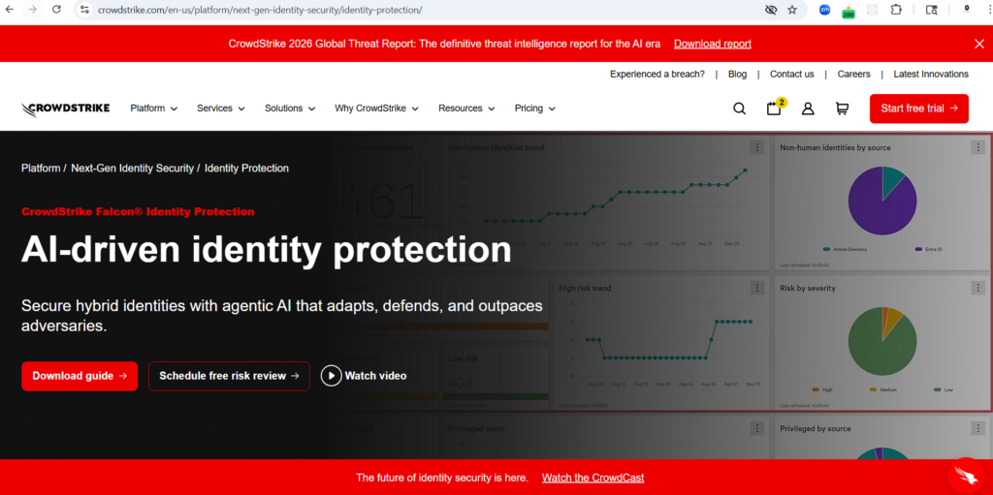This screenshot has height=495, width=993.
Task: Click the Start free trial button
Action: point(918,108)
